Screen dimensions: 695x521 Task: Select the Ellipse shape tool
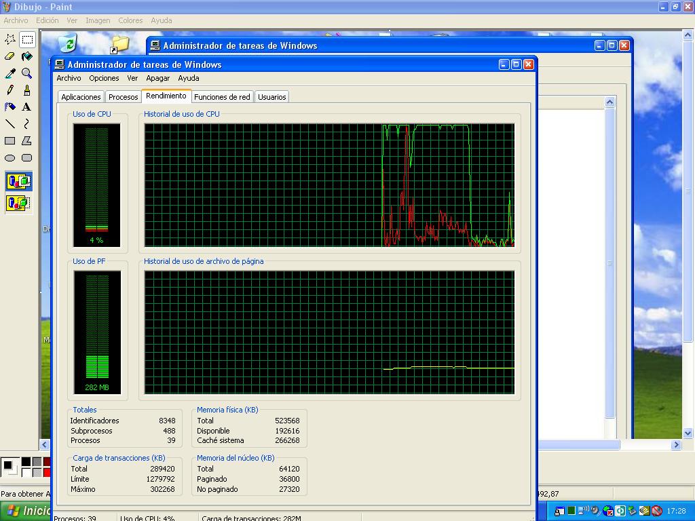[10, 158]
